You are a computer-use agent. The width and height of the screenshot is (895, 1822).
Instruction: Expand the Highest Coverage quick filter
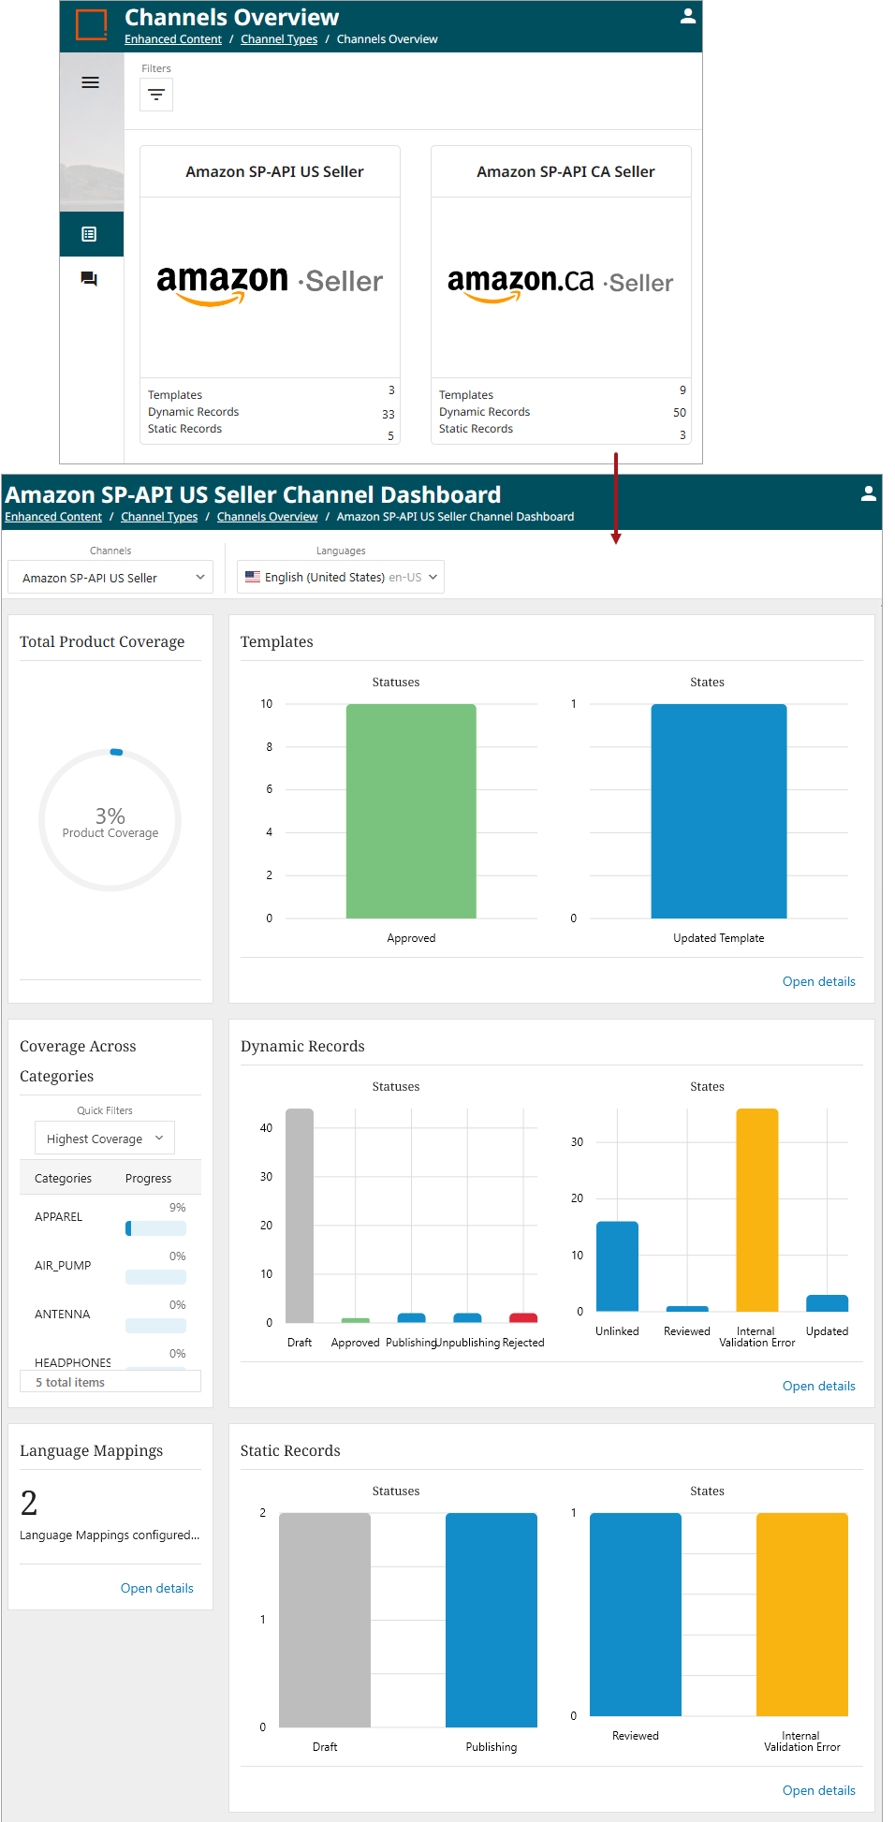coord(105,1139)
